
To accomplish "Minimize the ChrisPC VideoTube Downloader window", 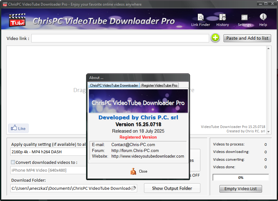I will 260,4.
